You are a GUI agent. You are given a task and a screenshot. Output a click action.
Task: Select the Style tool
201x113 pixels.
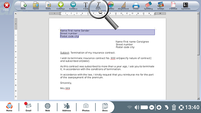point(98,6)
